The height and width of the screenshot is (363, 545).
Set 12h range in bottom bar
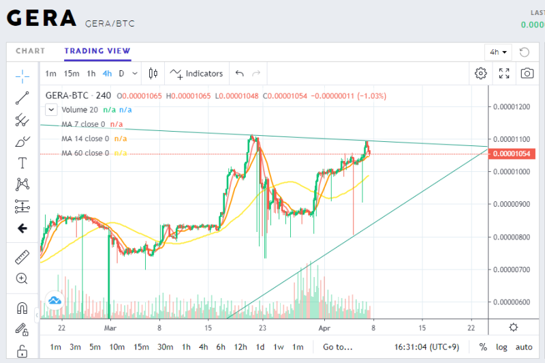click(x=240, y=347)
